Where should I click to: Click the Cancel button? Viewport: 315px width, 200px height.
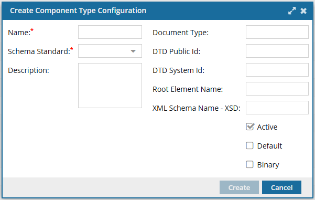point(281,187)
